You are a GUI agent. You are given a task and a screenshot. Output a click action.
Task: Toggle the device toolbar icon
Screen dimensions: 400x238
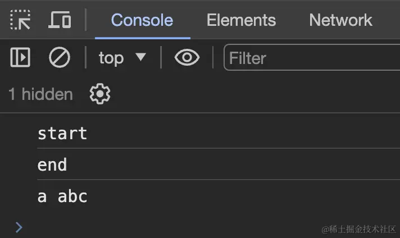[60, 20]
